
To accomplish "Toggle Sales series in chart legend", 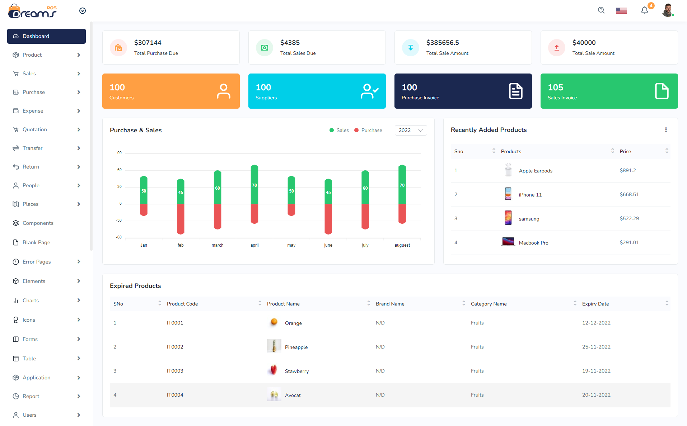I will click(x=339, y=130).
